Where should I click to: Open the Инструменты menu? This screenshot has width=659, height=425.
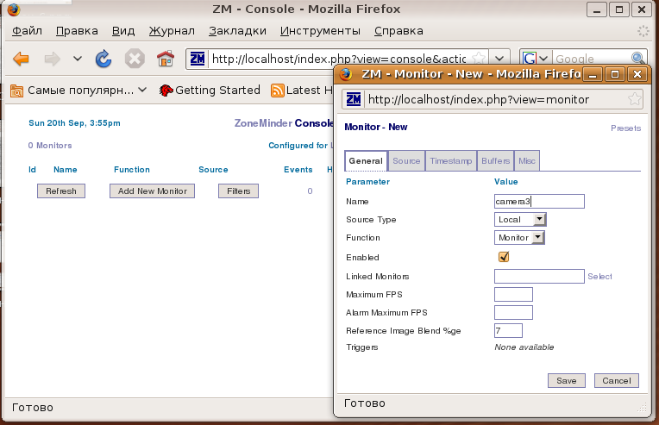320,31
